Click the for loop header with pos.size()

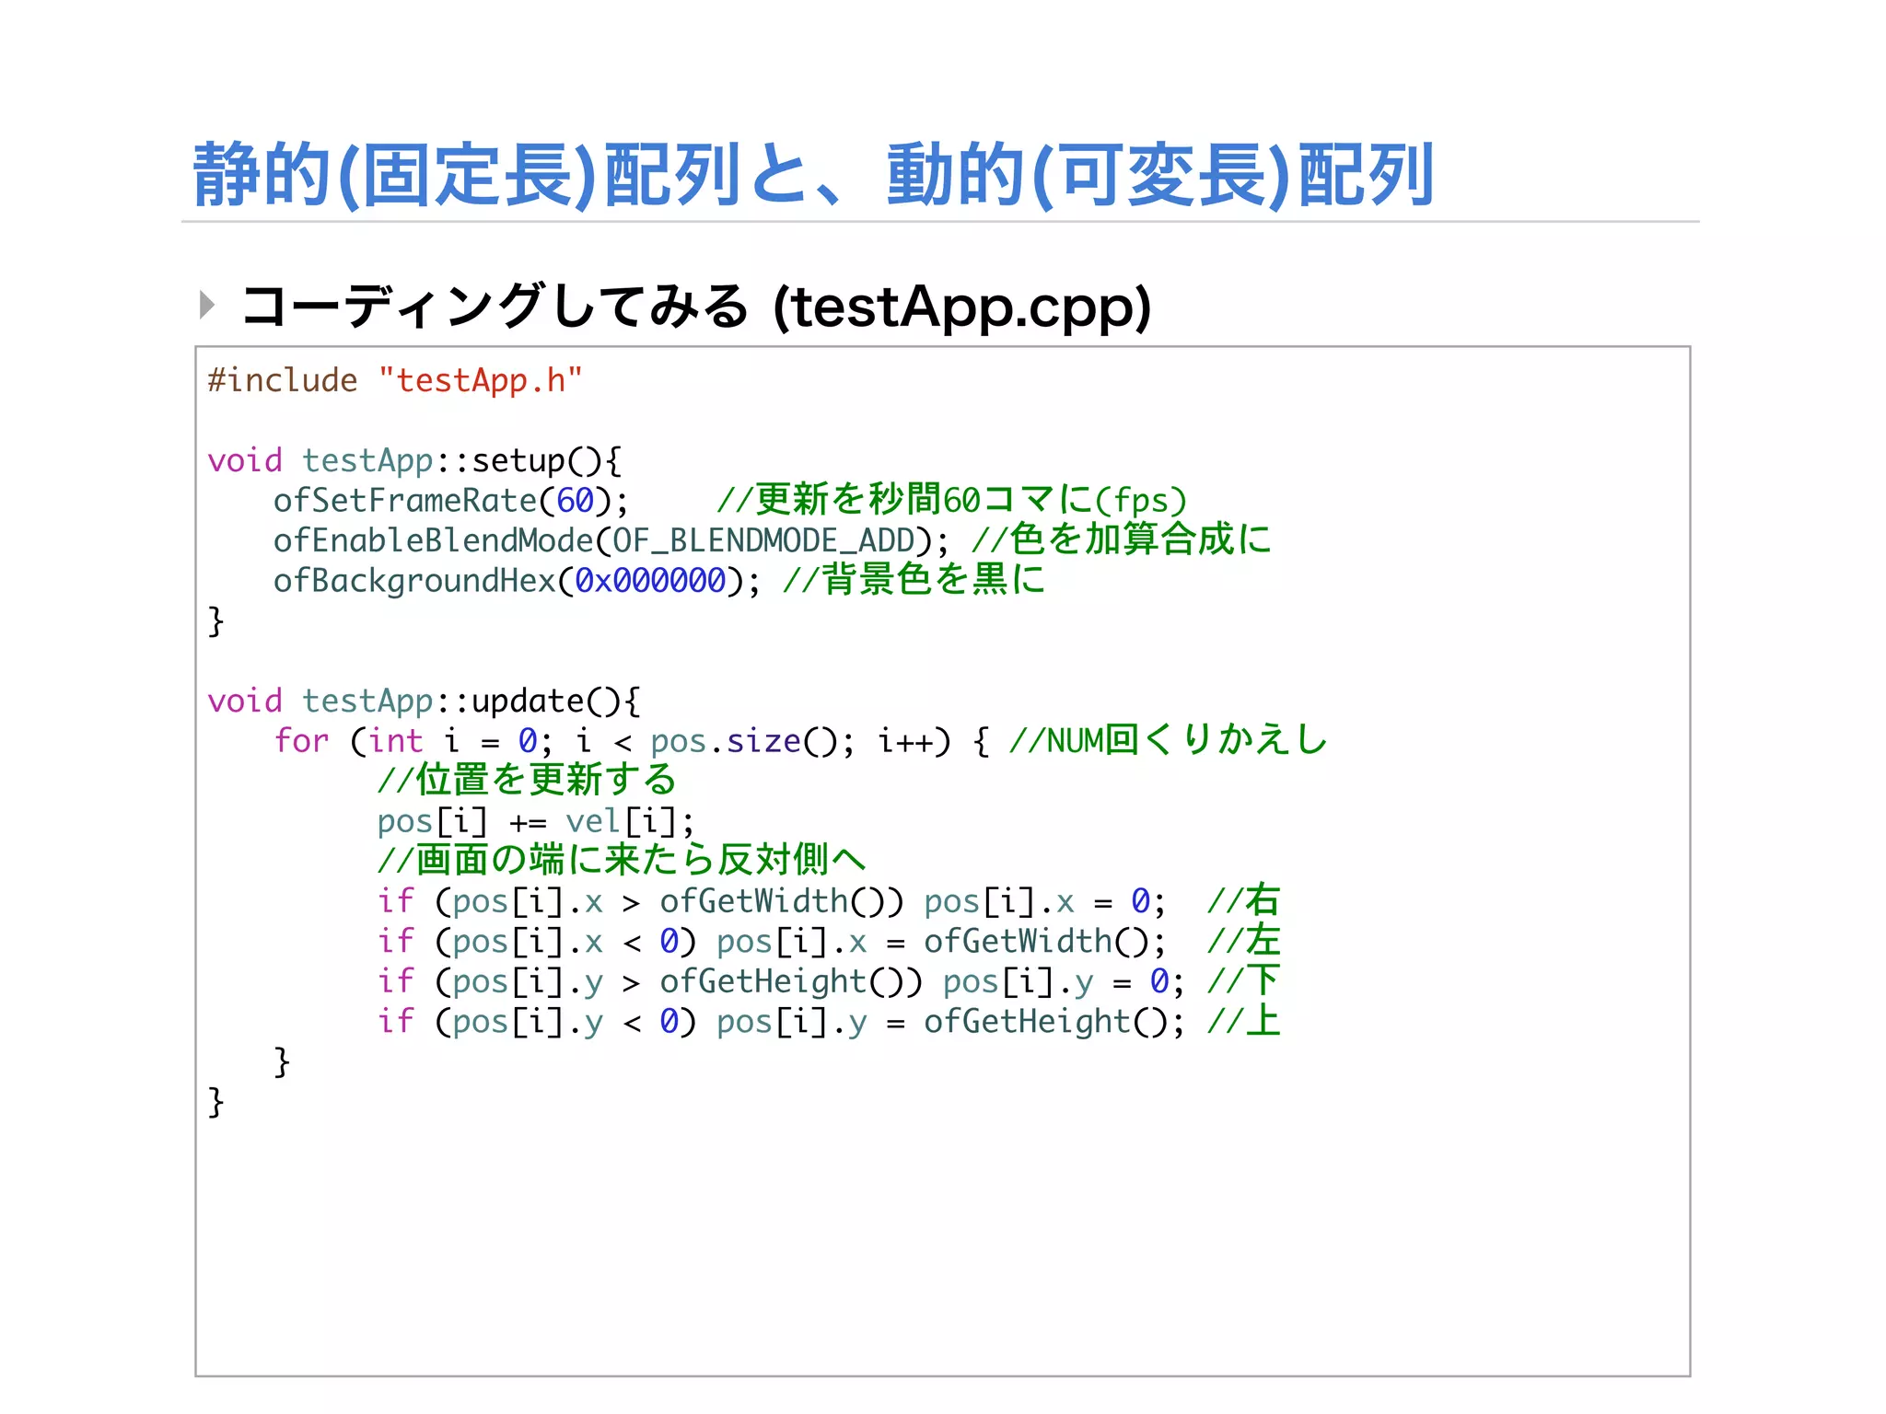tap(633, 741)
